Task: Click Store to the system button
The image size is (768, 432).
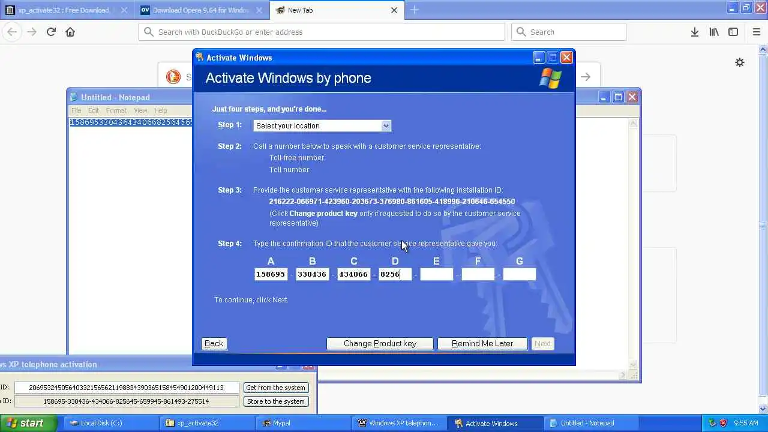Action: pyautogui.click(x=276, y=401)
